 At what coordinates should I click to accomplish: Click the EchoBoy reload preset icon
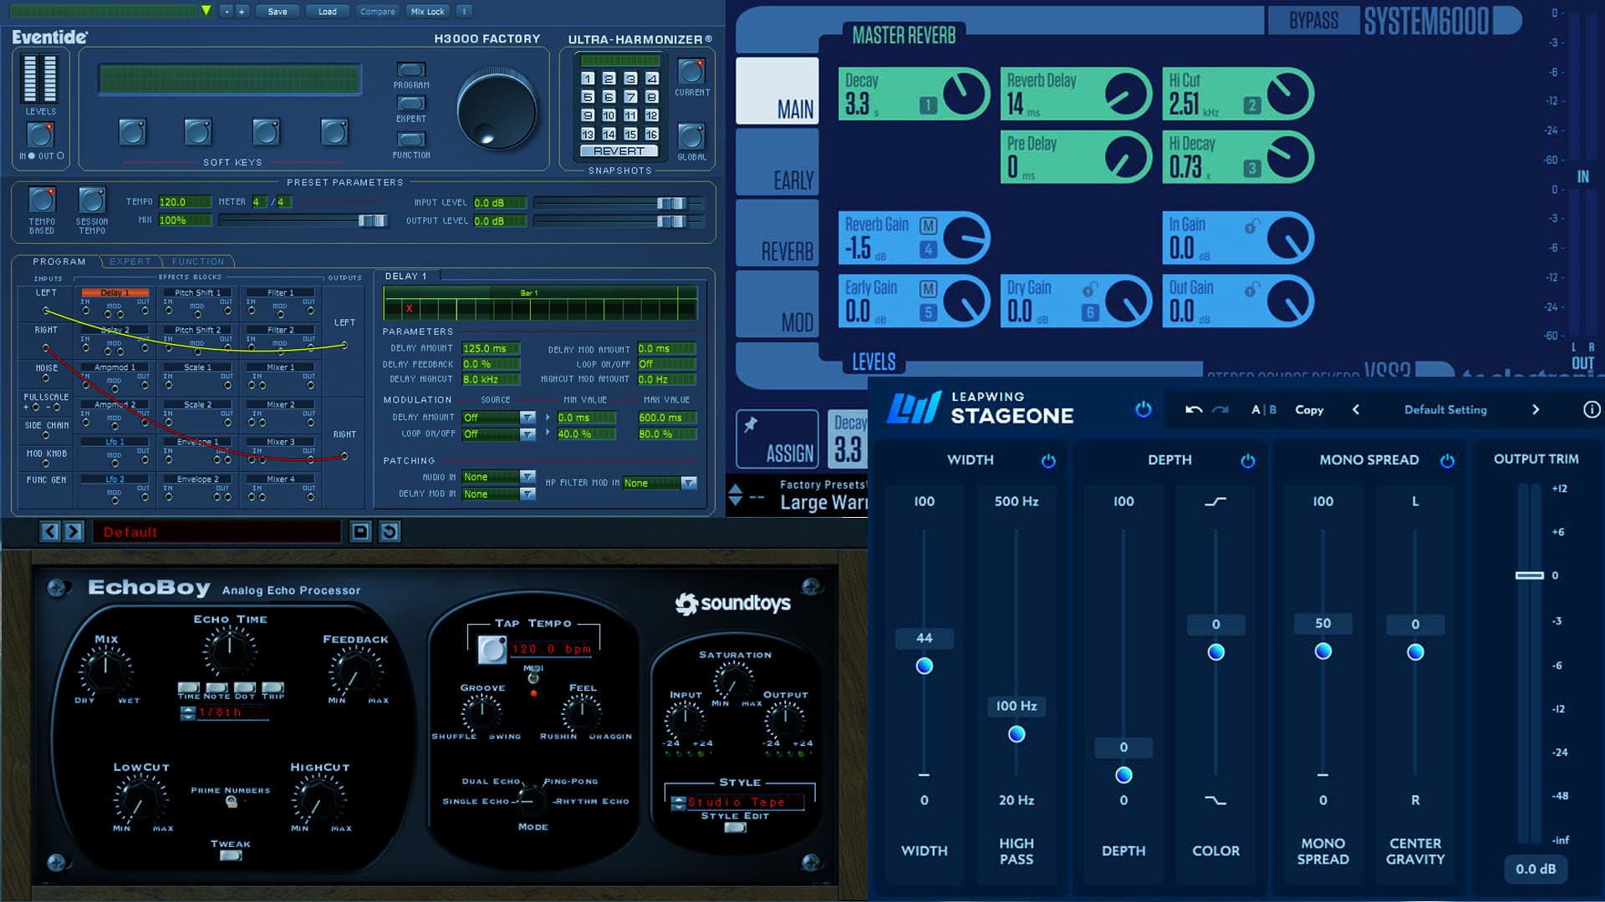[x=390, y=532]
